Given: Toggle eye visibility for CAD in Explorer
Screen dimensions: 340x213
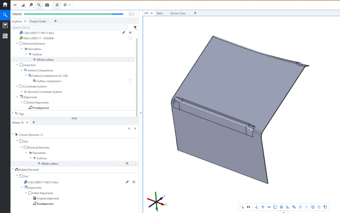Looking at the screenshot, I should (130, 33).
